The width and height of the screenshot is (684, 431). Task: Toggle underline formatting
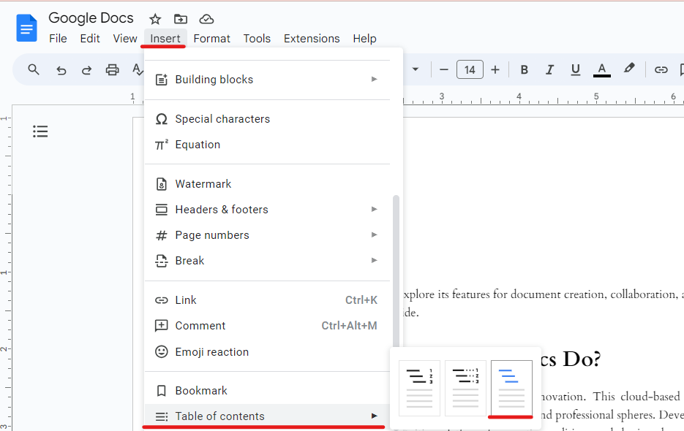tap(576, 70)
